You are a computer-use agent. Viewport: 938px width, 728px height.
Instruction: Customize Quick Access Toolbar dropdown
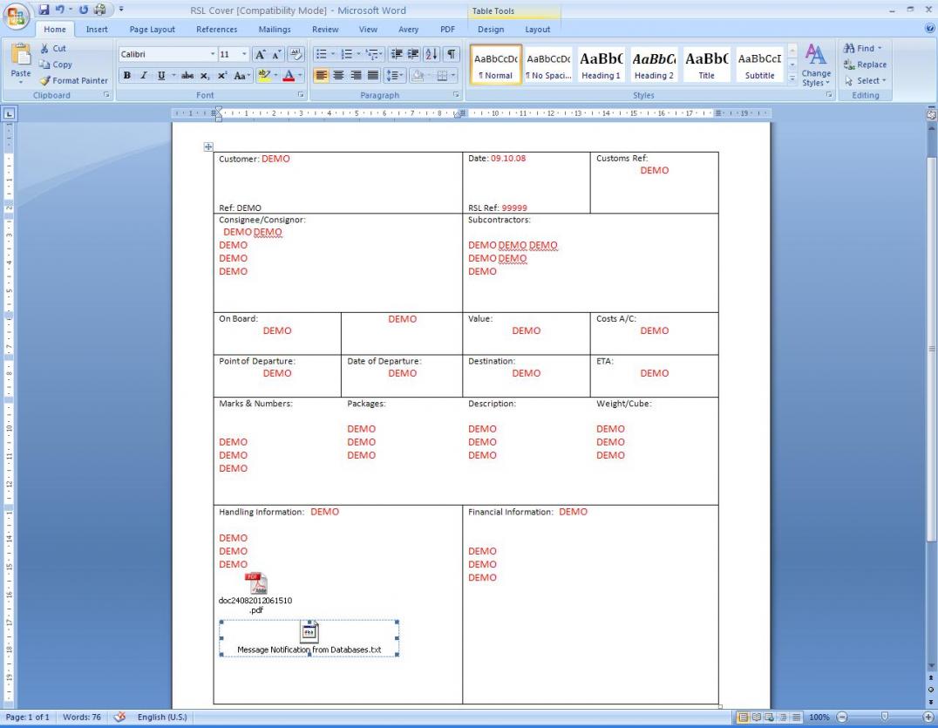(x=121, y=10)
